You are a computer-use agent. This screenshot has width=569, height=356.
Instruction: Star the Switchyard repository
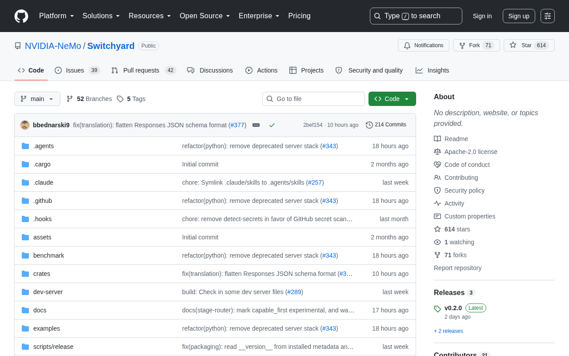coord(529,45)
